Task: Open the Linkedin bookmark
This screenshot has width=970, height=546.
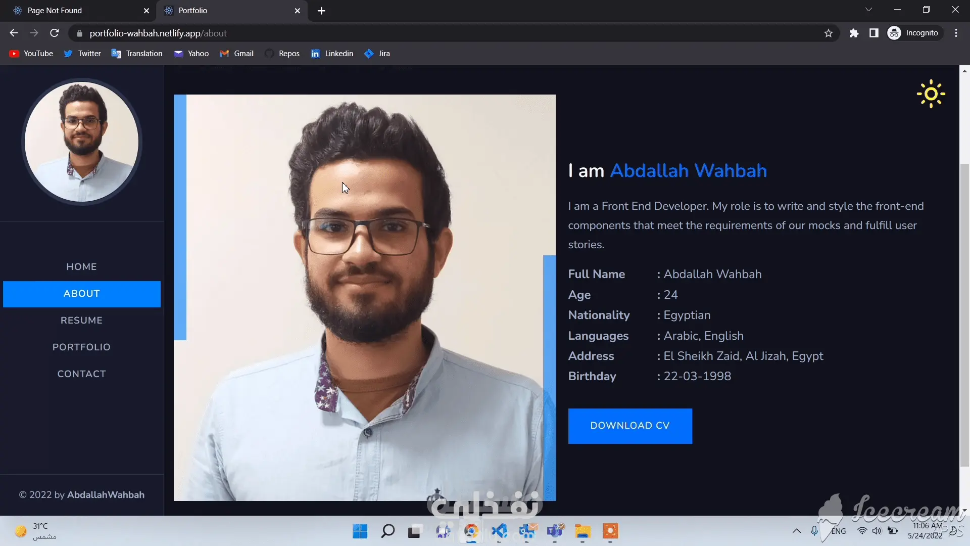Action: click(x=332, y=54)
